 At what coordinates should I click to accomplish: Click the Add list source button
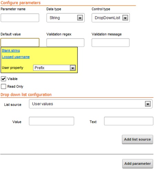click(x=137, y=139)
